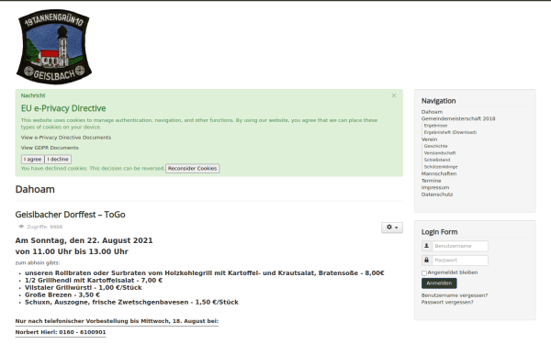This screenshot has width=551, height=344.
Task: Open Verein navigation item
Action: pyautogui.click(x=429, y=139)
